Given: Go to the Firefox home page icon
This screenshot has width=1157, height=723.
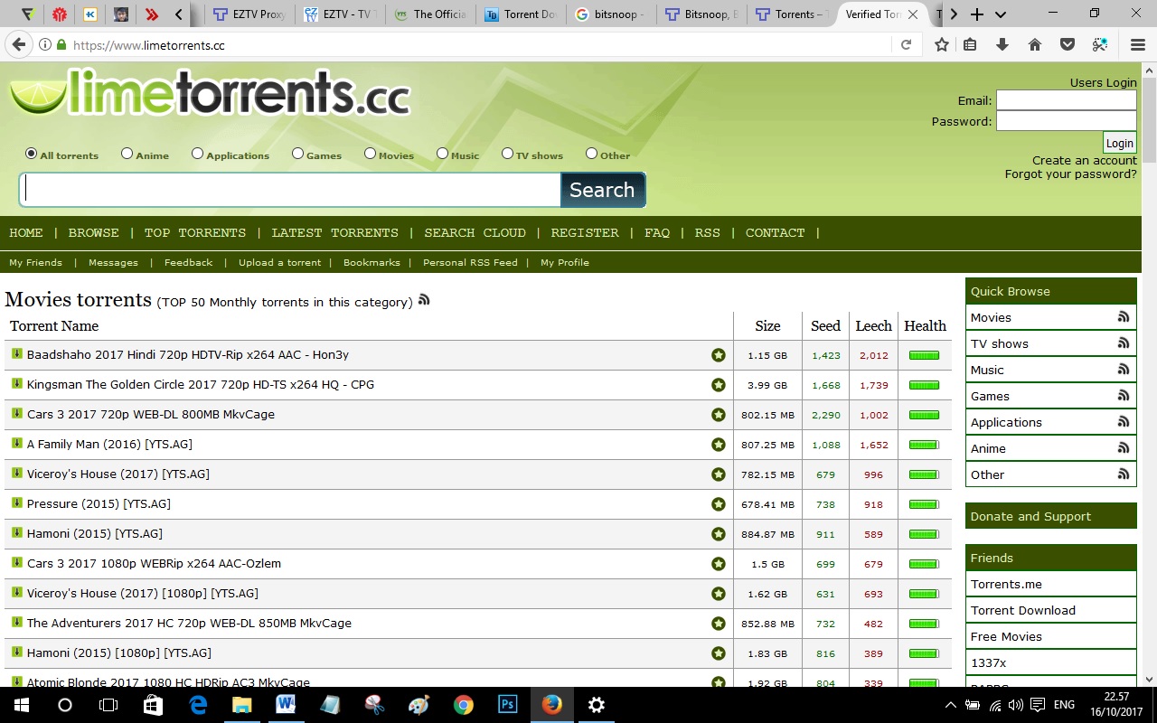Looking at the screenshot, I should pyautogui.click(x=1035, y=44).
